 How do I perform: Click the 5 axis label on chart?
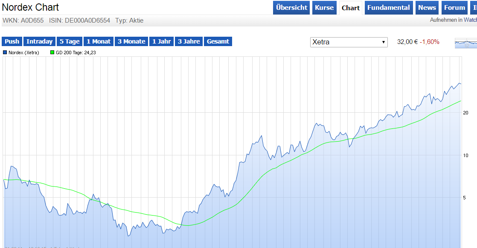click(464, 198)
